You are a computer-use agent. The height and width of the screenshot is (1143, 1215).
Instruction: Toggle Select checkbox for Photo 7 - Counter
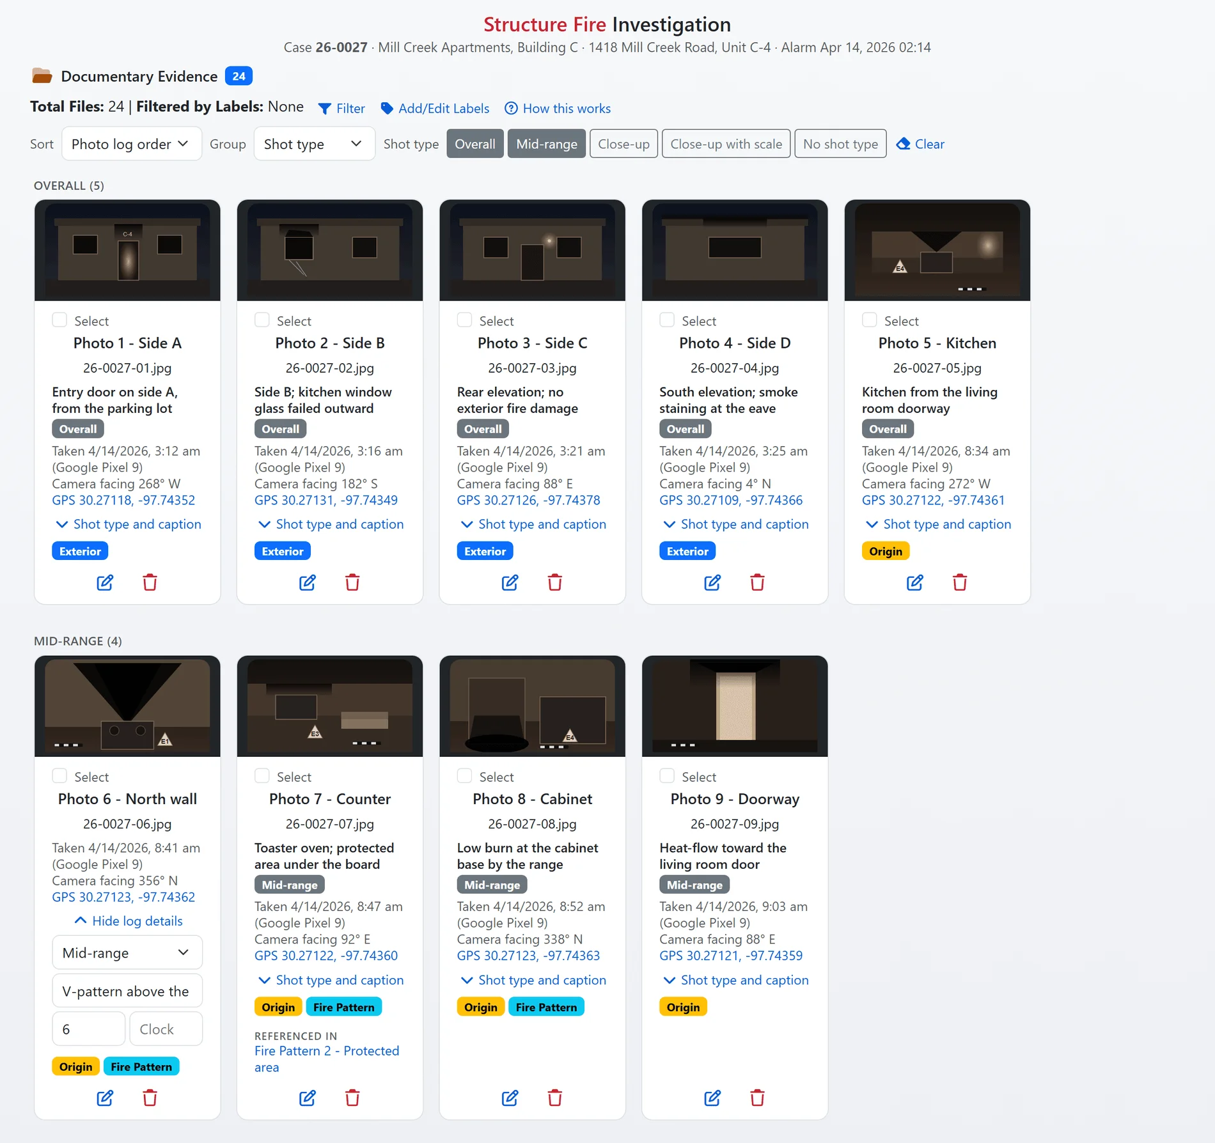(x=262, y=775)
